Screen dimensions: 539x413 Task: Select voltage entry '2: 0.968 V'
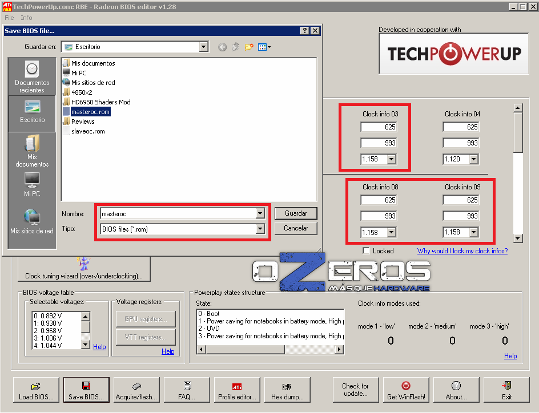click(48, 331)
